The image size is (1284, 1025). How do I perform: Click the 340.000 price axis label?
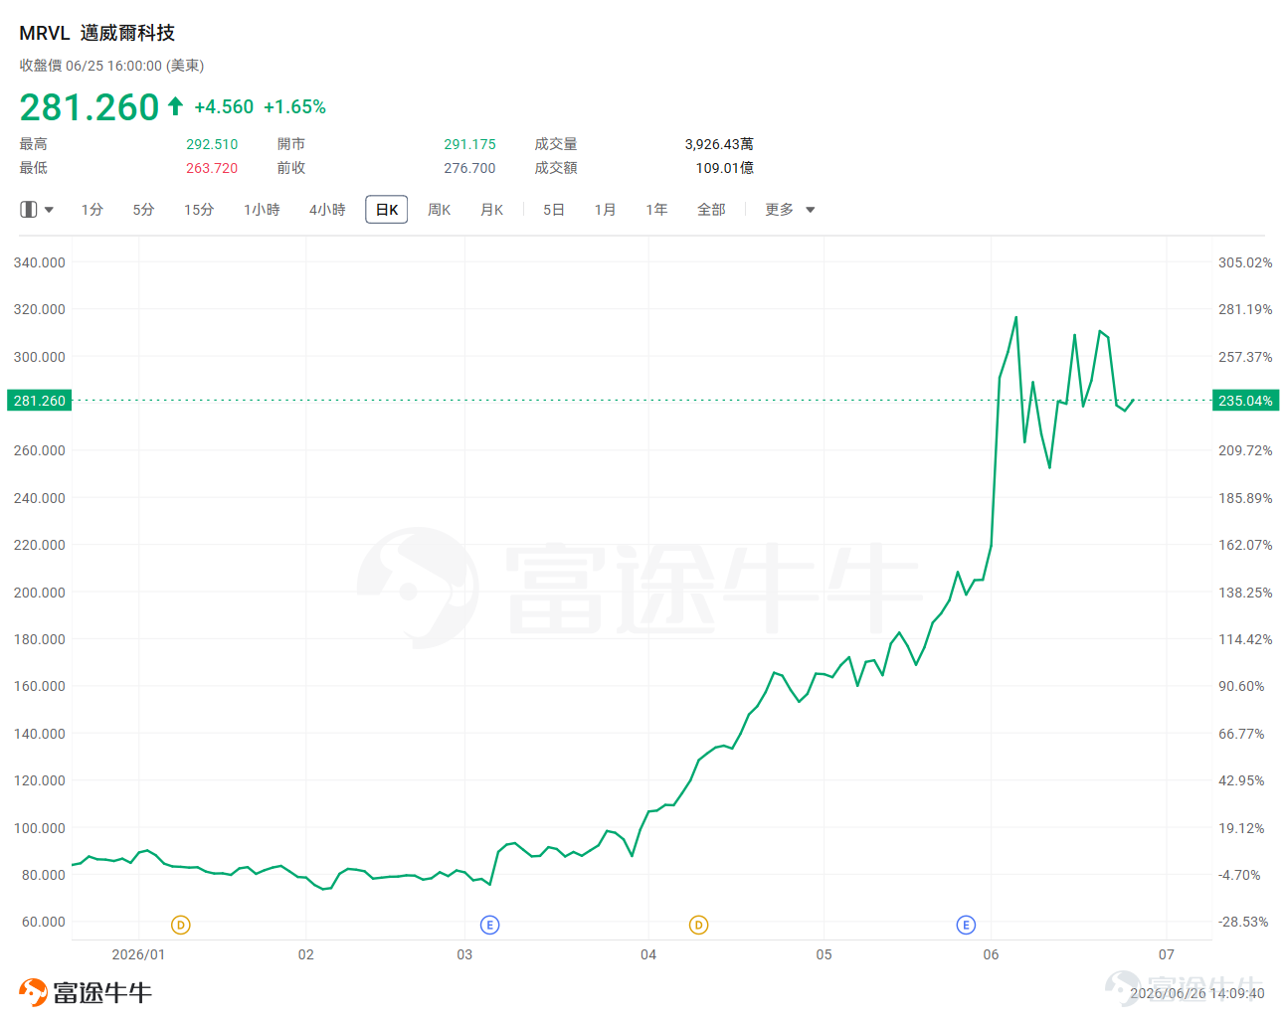[x=40, y=262]
